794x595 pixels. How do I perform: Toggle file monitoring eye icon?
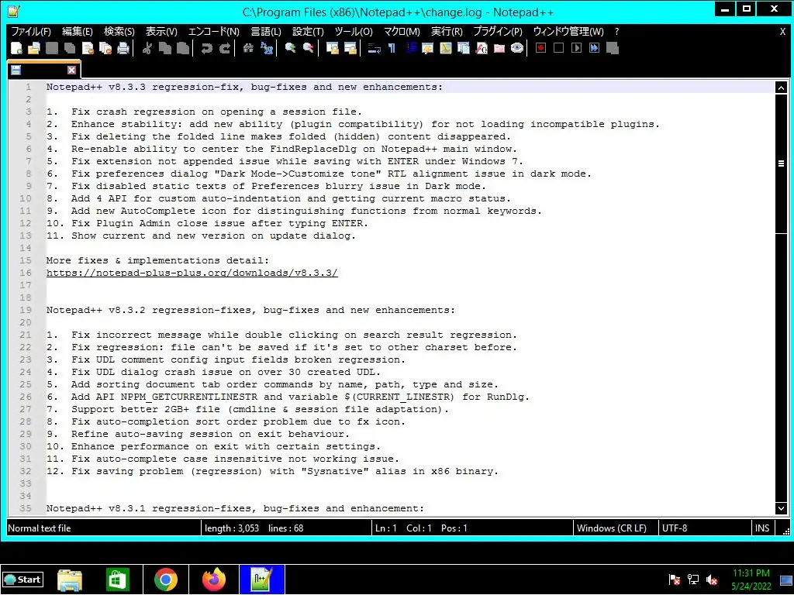pyautogui.click(x=517, y=48)
